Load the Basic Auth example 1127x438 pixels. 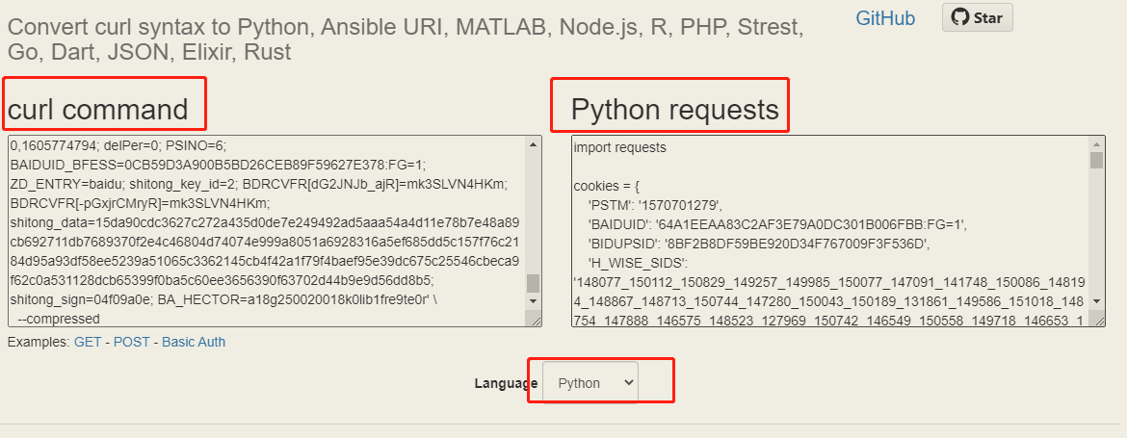point(194,342)
